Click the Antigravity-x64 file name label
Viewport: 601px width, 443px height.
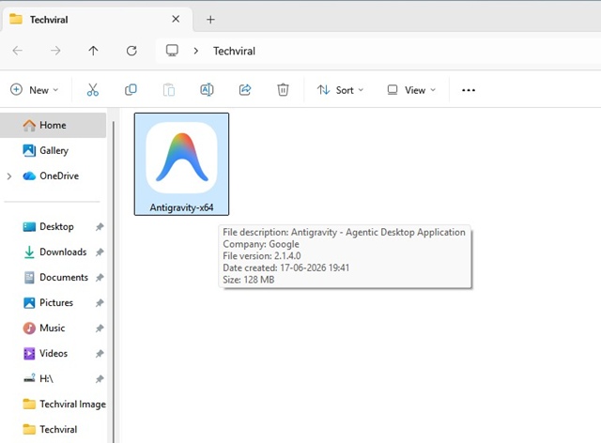click(x=181, y=207)
